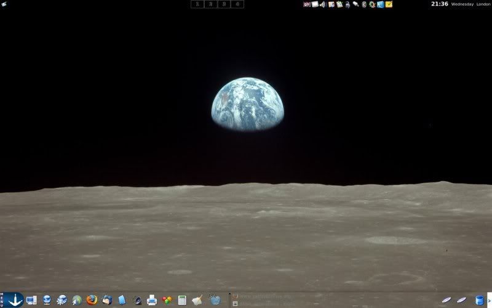492x308 pixels.
Task: Open the network settings globe with gear
Action: [x=62, y=300]
